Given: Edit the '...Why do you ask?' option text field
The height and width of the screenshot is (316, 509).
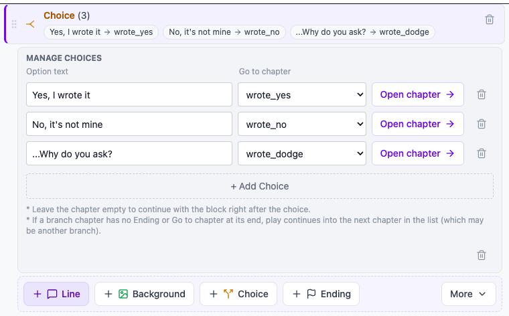Looking at the screenshot, I should click(129, 153).
